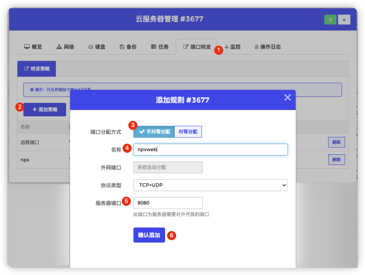Close the 添加规则 dialog with X
This screenshot has width=365, height=275.
(287, 97)
